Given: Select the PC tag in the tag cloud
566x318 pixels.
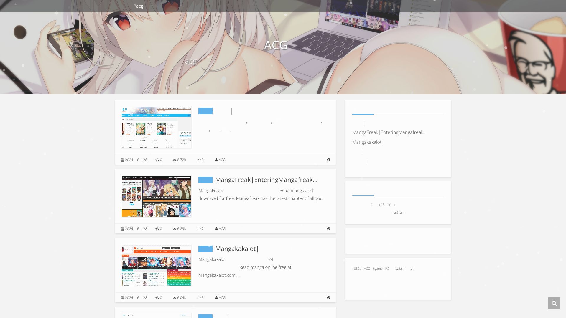Looking at the screenshot, I should pyautogui.click(x=387, y=269).
